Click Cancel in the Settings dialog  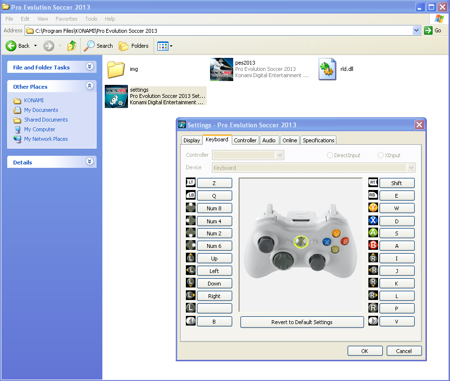click(x=404, y=351)
